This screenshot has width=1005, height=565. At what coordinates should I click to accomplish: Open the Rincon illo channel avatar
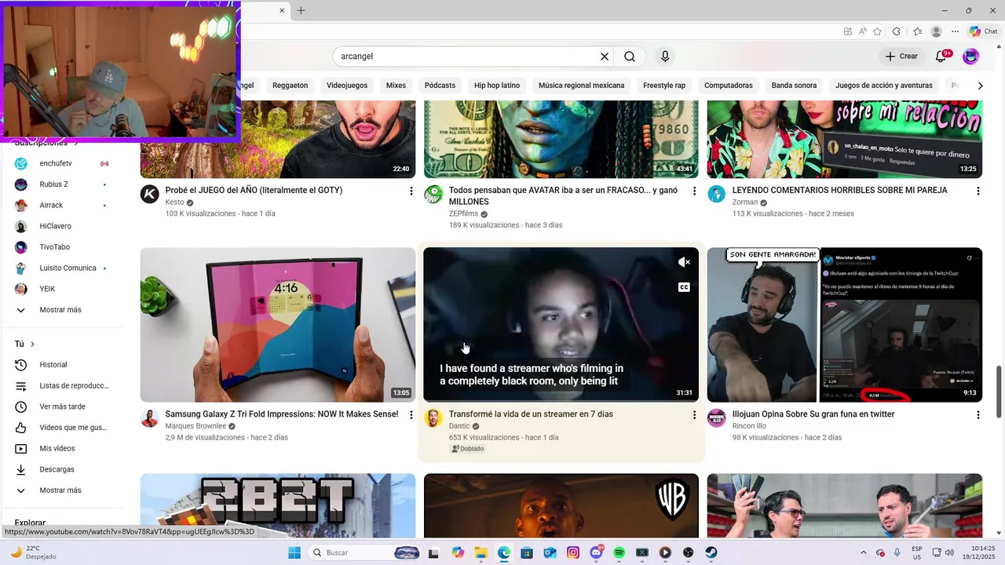coord(717,417)
